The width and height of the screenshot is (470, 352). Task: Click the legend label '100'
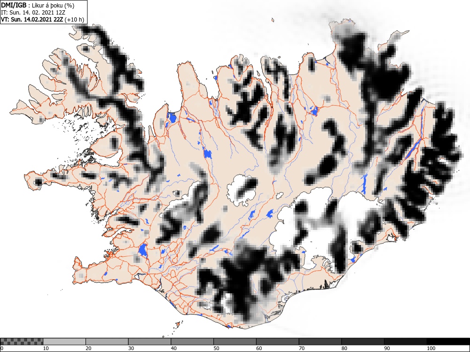[x=431, y=348]
